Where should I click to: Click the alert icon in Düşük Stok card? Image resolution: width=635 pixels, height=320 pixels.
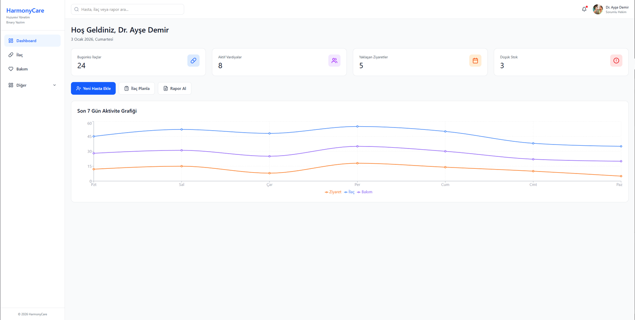coord(616,61)
